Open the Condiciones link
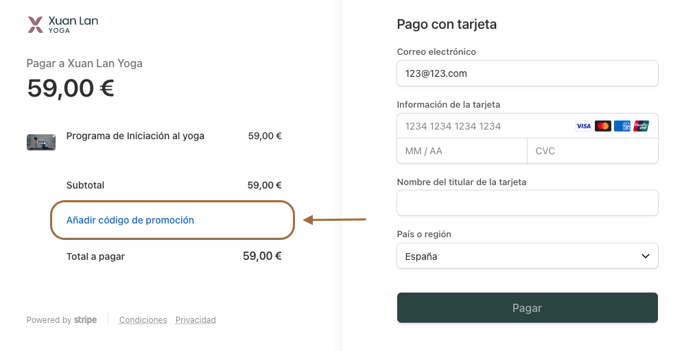684x351 pixels. pyautogui.click(x=143, y=320)
